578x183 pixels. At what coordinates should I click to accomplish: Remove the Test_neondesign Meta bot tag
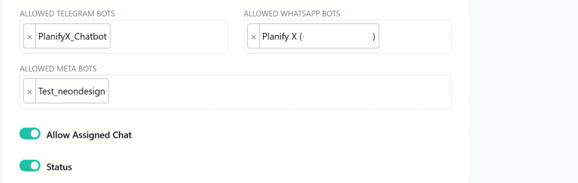[x=30, y=92]
